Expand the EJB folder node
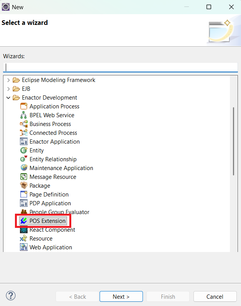This screenshot has height=306, width=241. 8,89
